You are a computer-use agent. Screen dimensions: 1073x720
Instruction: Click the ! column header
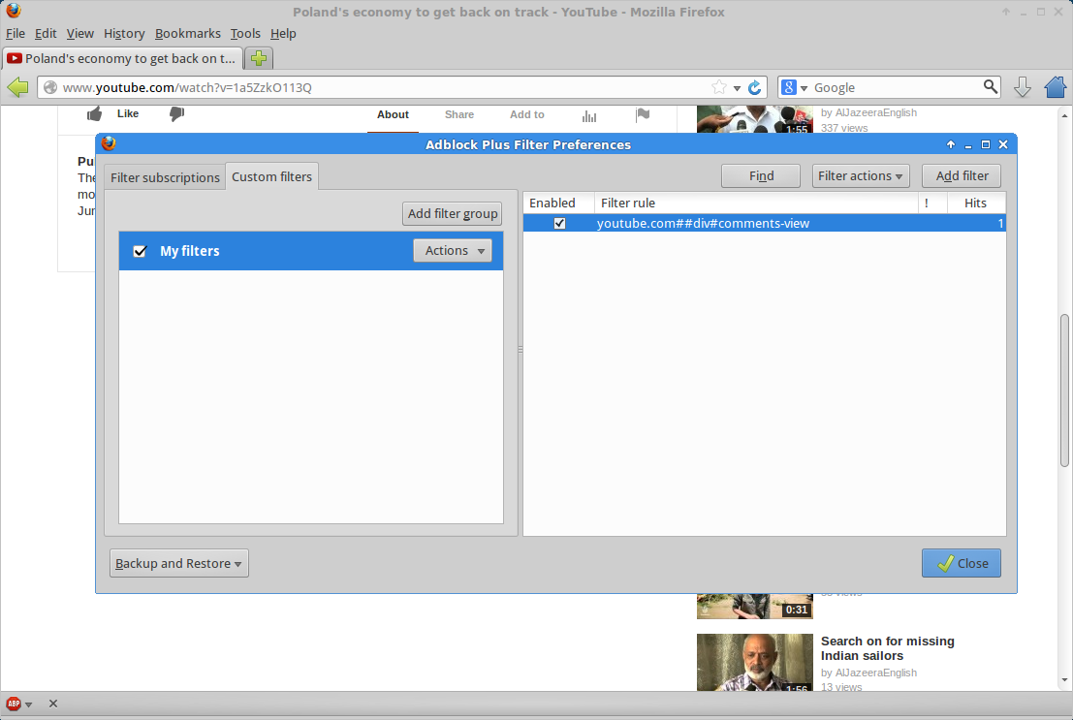click(x=932, y=203)
